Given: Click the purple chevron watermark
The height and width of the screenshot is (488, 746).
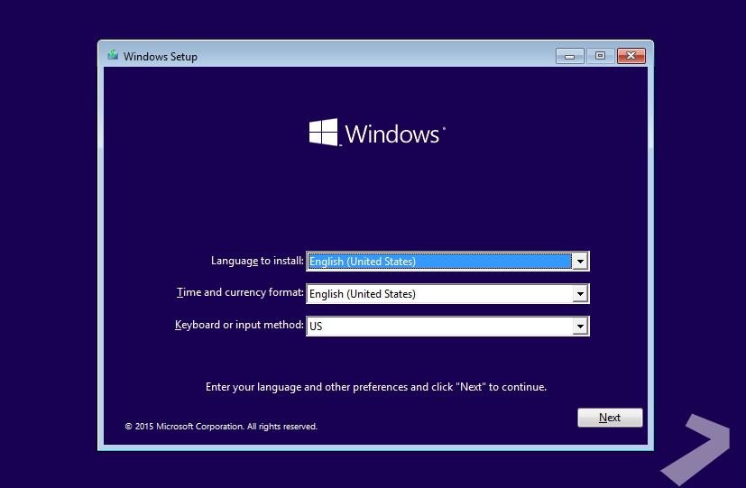Looking at the screenshot, I should 695,447.
